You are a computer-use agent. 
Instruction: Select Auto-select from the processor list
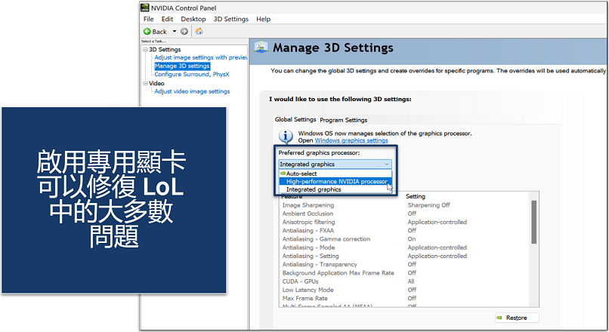[302, 173]
